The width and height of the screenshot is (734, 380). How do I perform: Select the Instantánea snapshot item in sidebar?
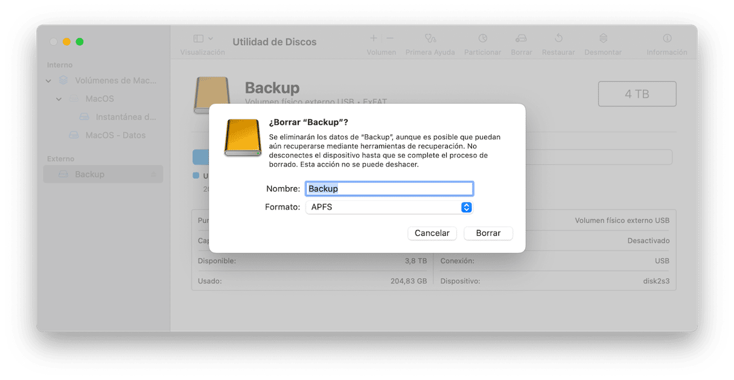[126, 117]
